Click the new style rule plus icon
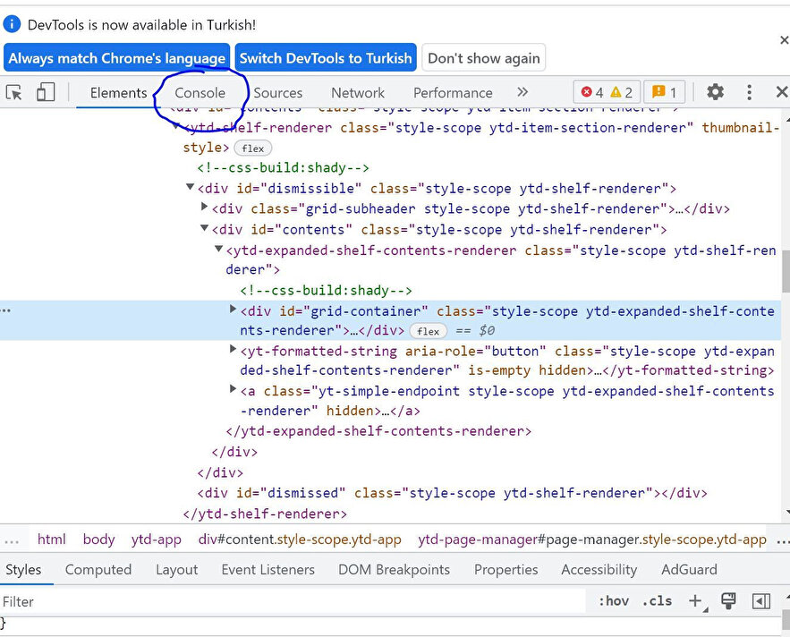The height and width of the screenshot is (637, 790). coord(695,601)
